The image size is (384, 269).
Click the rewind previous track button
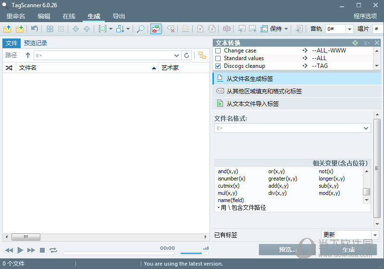tap(9, 250)
